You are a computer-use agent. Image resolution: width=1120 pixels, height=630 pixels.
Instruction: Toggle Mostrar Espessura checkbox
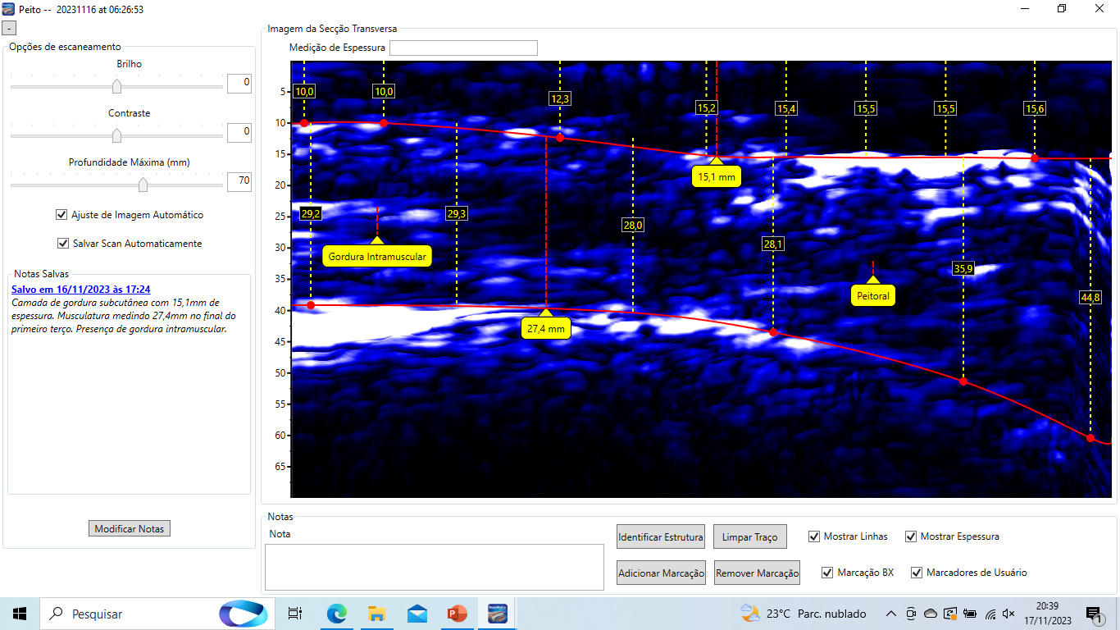tap(911, 536)
